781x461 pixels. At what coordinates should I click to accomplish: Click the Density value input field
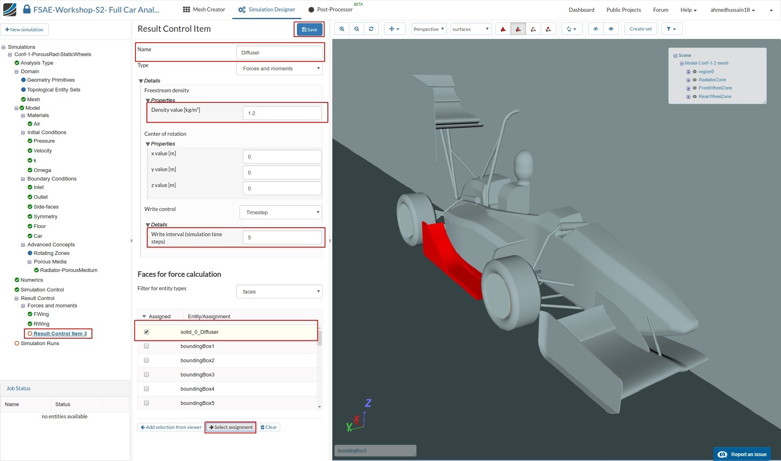[x=282, y=113]
